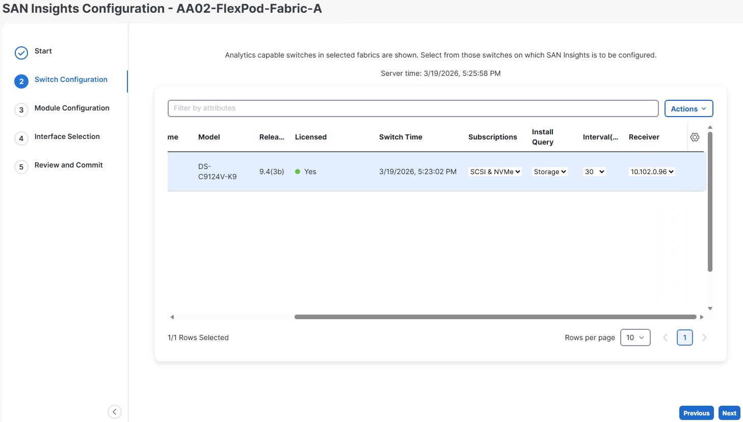Click the Start step checkmark icon
Image resolution: width=743 pixels, height=422 pixels.
[21, 53]
